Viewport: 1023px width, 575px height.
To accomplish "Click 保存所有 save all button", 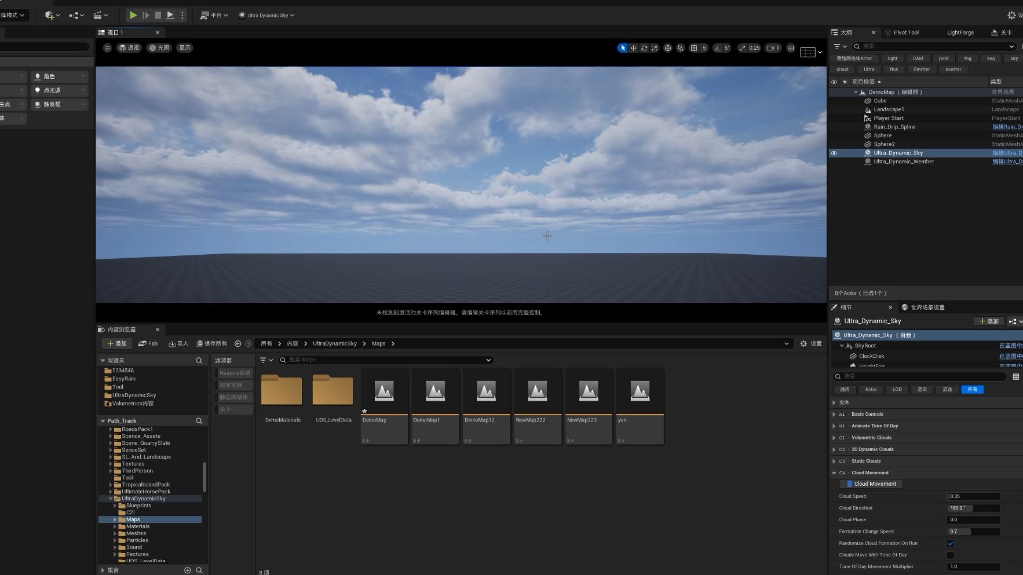I will point(211,344).
